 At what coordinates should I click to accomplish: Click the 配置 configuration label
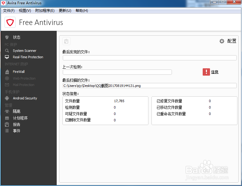[232, 41]
